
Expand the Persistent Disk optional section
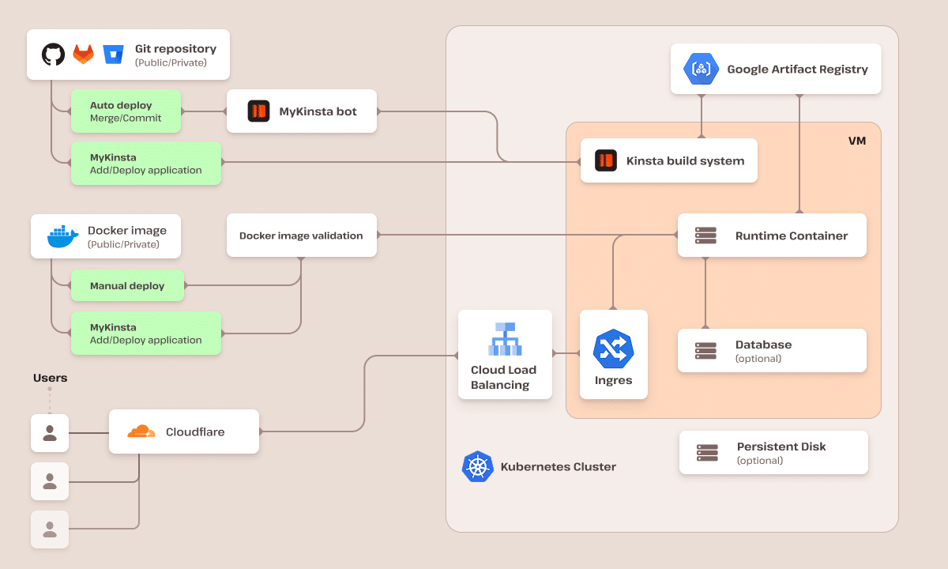pyautogui.click(x=773, y=452)
